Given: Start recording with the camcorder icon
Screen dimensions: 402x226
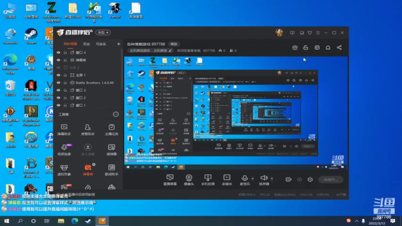Looking at the screenshot, I should point(288,179).
